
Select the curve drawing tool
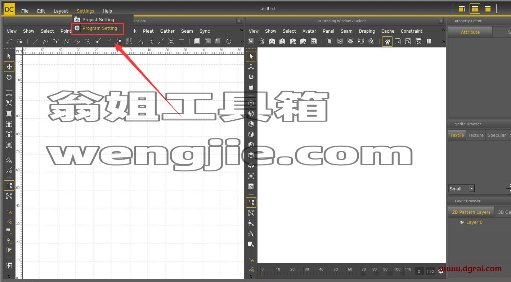pyautogui.click(x=46, y=41)
